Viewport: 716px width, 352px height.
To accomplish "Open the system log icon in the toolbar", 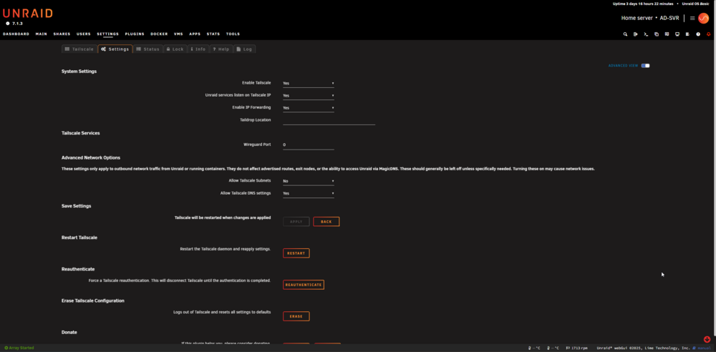I will point(687,34).
